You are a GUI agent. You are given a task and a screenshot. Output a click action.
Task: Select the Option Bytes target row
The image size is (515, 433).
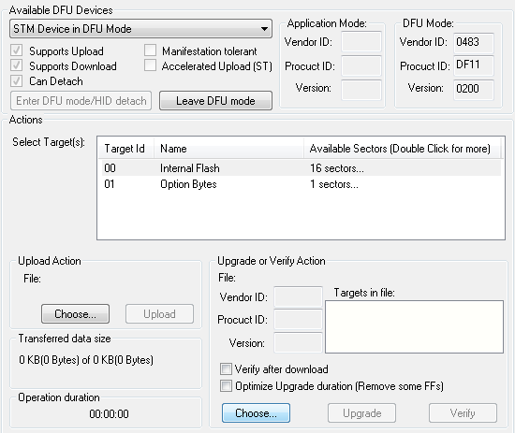coord(302,184)
